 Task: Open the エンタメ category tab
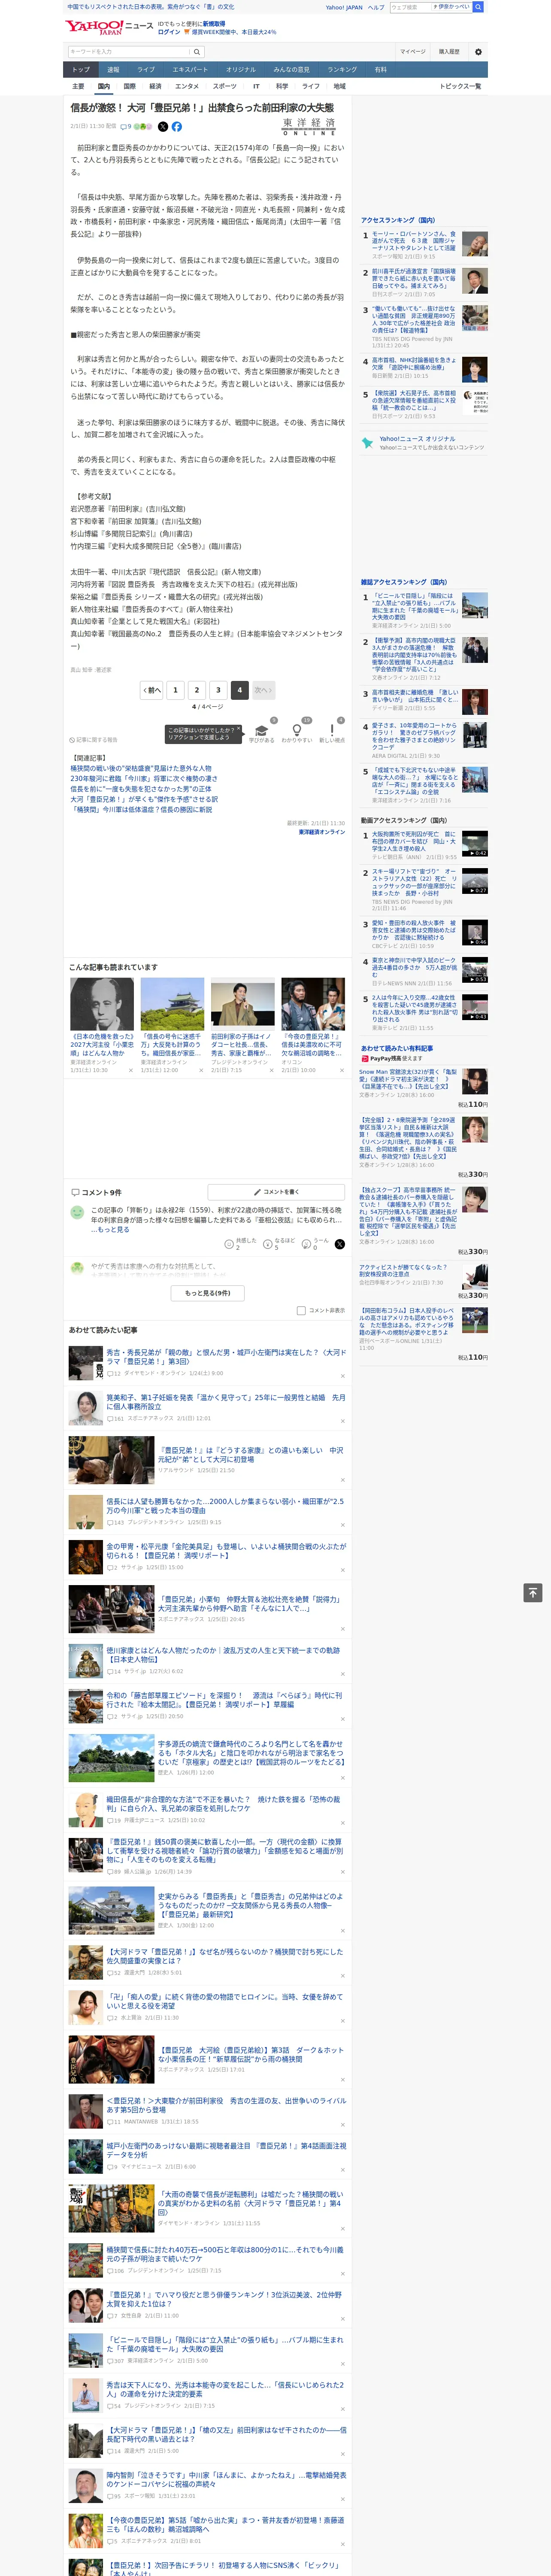click(187, 86)
